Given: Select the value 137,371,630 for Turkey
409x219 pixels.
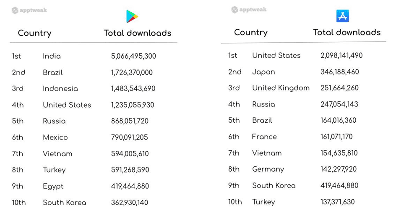Looking at the screenshot, I should 337,202.
